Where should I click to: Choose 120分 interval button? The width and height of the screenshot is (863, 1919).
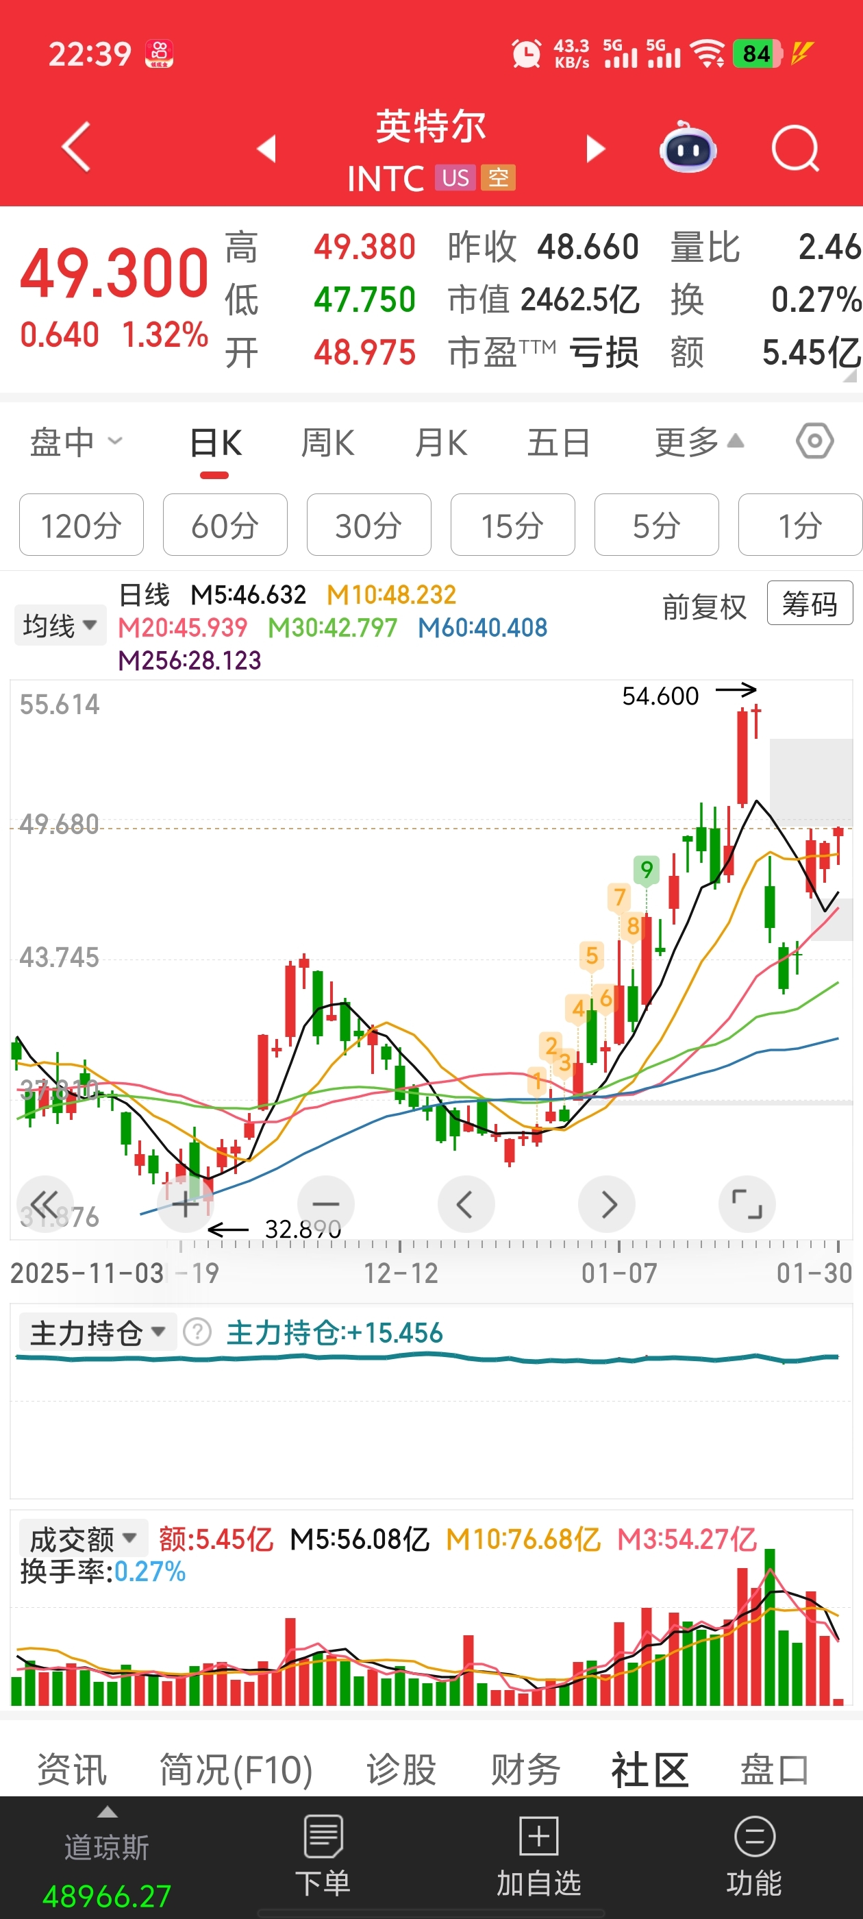81,524
